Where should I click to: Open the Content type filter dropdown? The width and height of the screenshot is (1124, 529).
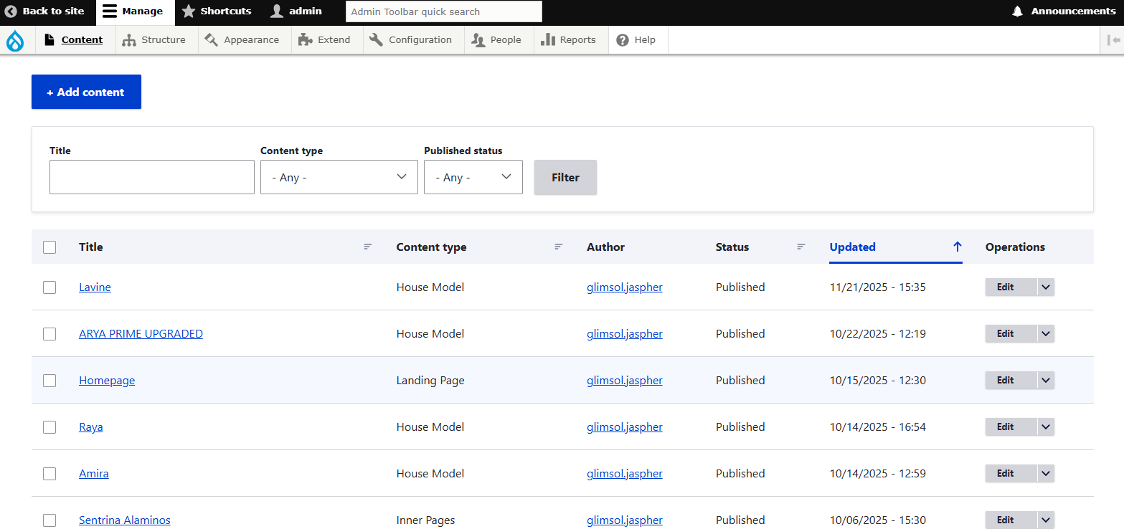tap(339, 177)
